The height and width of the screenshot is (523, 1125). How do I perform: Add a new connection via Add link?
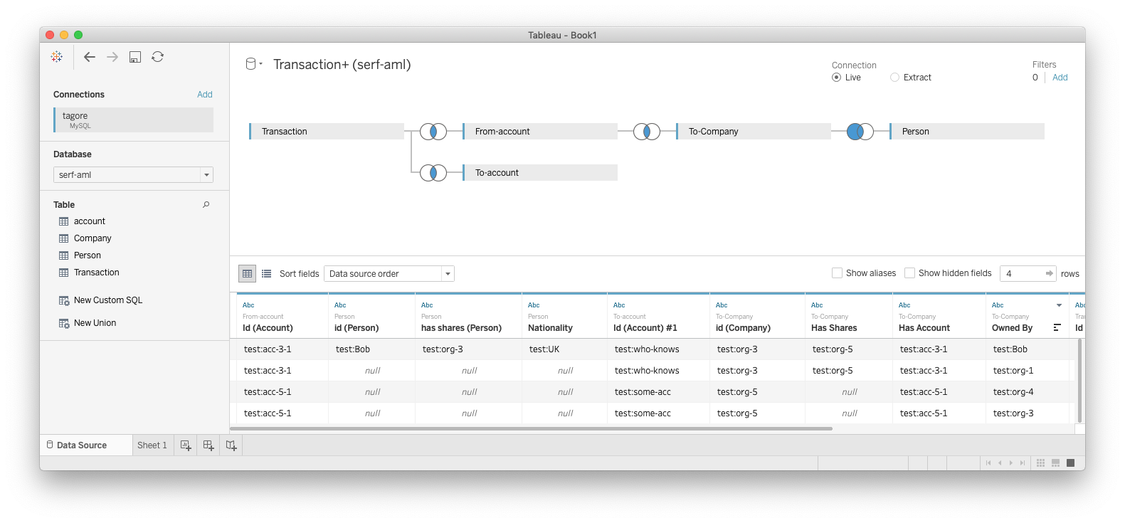pos(205,95)
